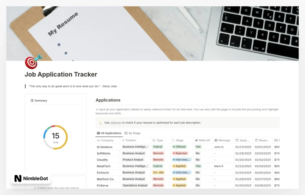Click the Referral megaphone icon

[x=196, y=140]
